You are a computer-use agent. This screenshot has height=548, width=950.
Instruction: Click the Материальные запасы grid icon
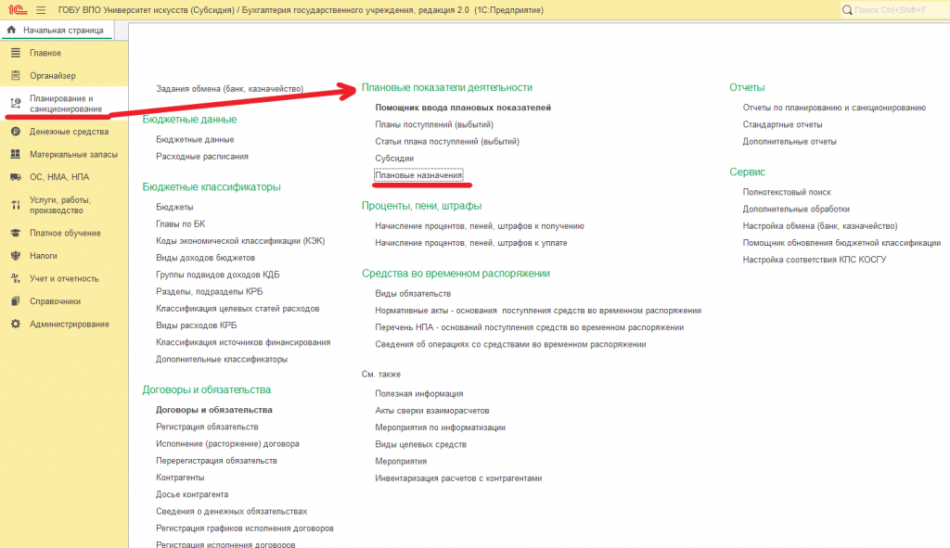pos(16,155)
